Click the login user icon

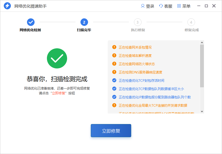pos(143,6)
